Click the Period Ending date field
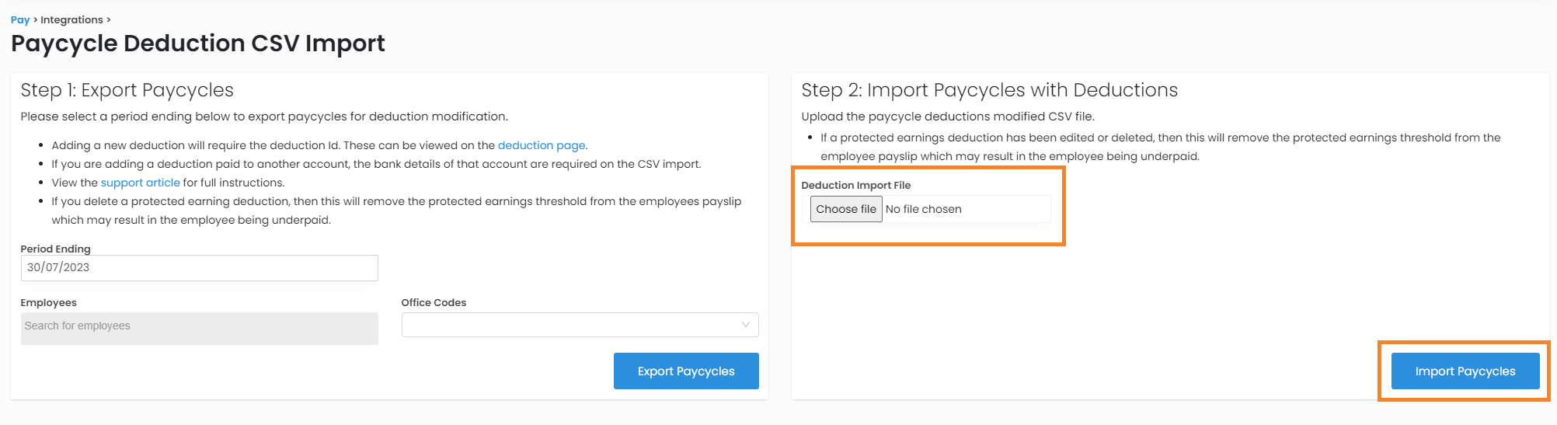Viewport: 1557px width, 425px height. (x=199, y=268)
